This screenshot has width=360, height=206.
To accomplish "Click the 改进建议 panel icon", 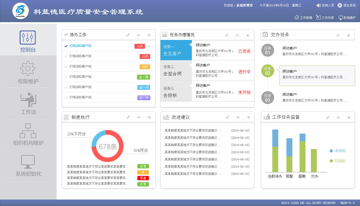I will (x=166, y=117).
